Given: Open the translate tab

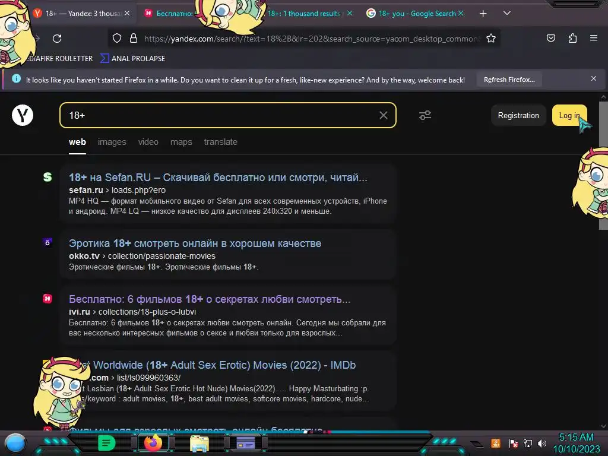Looking at the screenshot, I should 221,142.
